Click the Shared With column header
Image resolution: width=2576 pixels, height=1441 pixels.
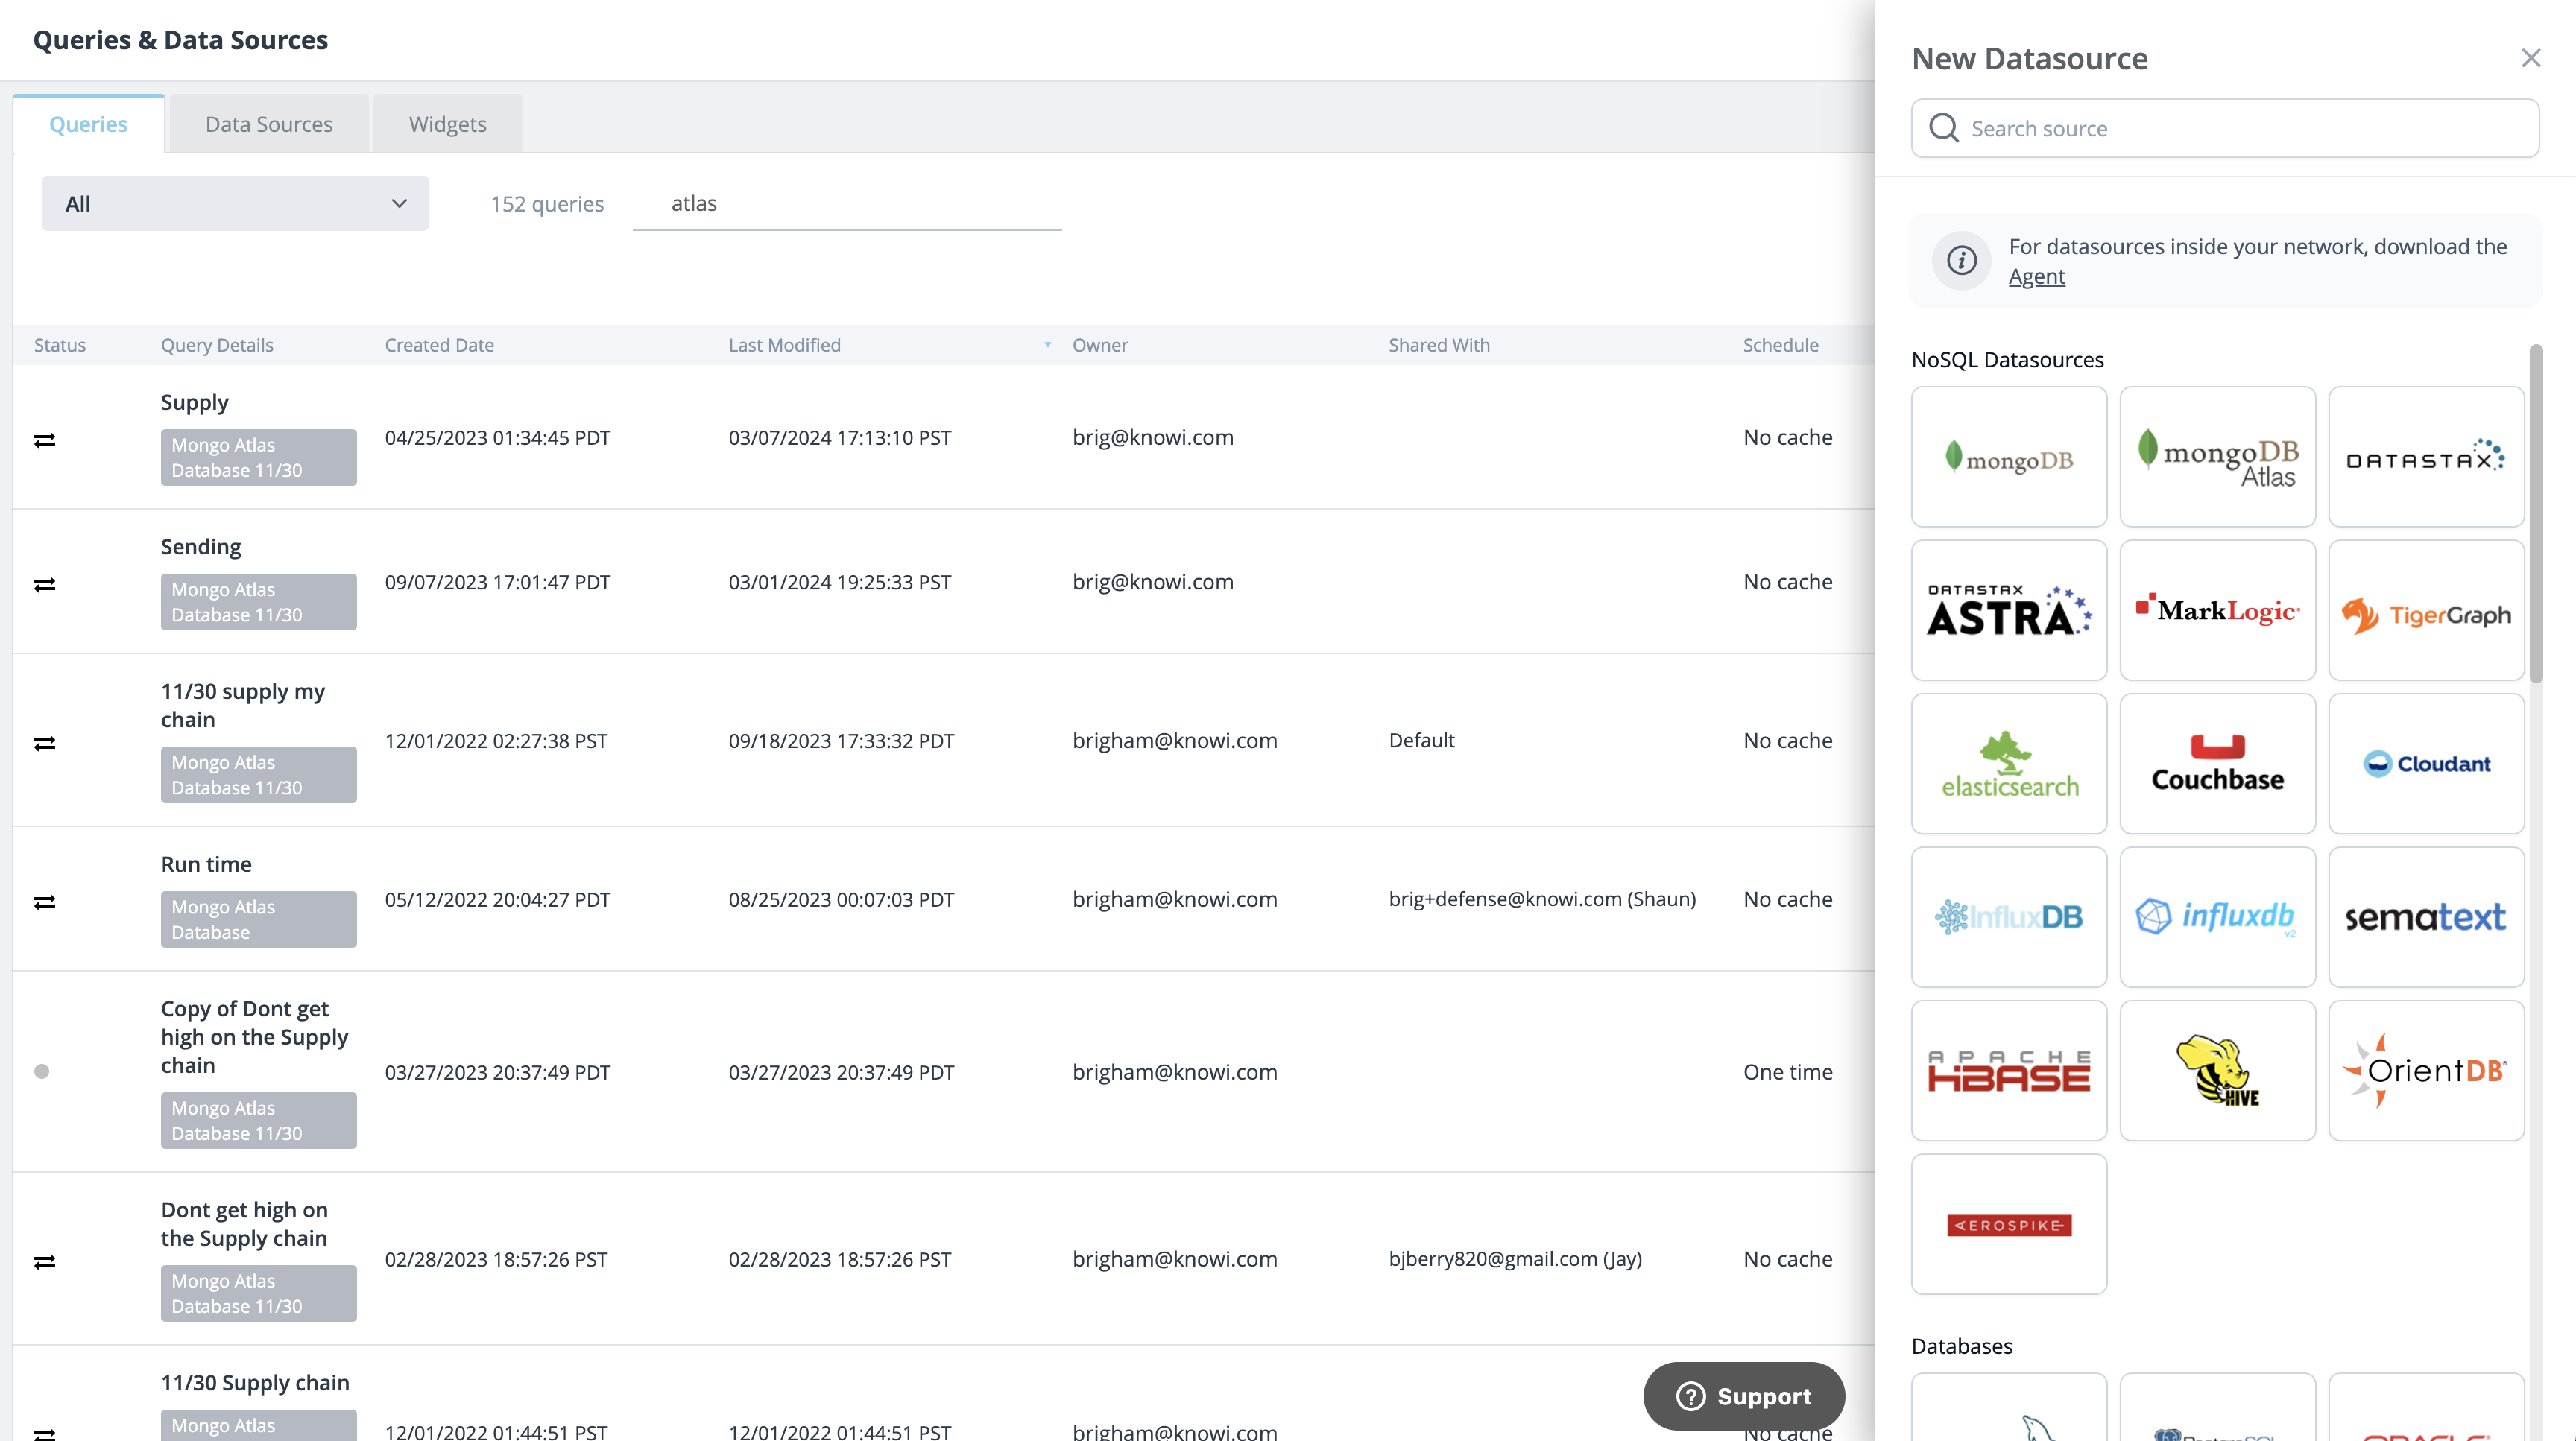coord(1439,345)
